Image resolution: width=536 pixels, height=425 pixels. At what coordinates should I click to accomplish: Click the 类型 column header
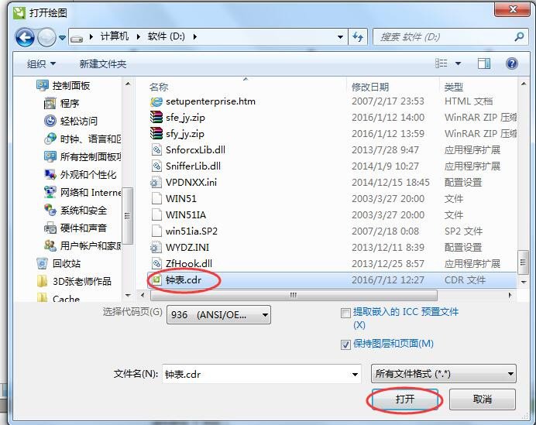pos(454,87)
